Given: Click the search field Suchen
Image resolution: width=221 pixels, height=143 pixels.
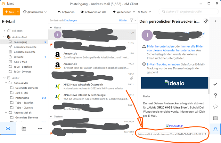Looking at the screenshot, I should tap(189, 11).
